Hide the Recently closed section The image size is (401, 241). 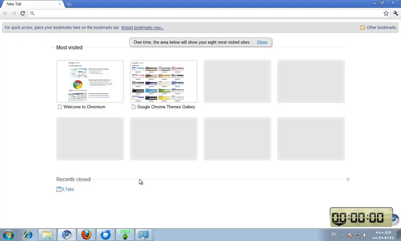(x=348, y=179)
